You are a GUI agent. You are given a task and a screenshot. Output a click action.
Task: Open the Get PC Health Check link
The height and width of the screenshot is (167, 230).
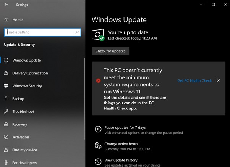pyautogui.click(x=194, y=81)
